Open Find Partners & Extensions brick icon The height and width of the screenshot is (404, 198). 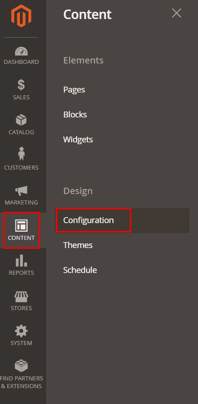click(x=21, y=366)
